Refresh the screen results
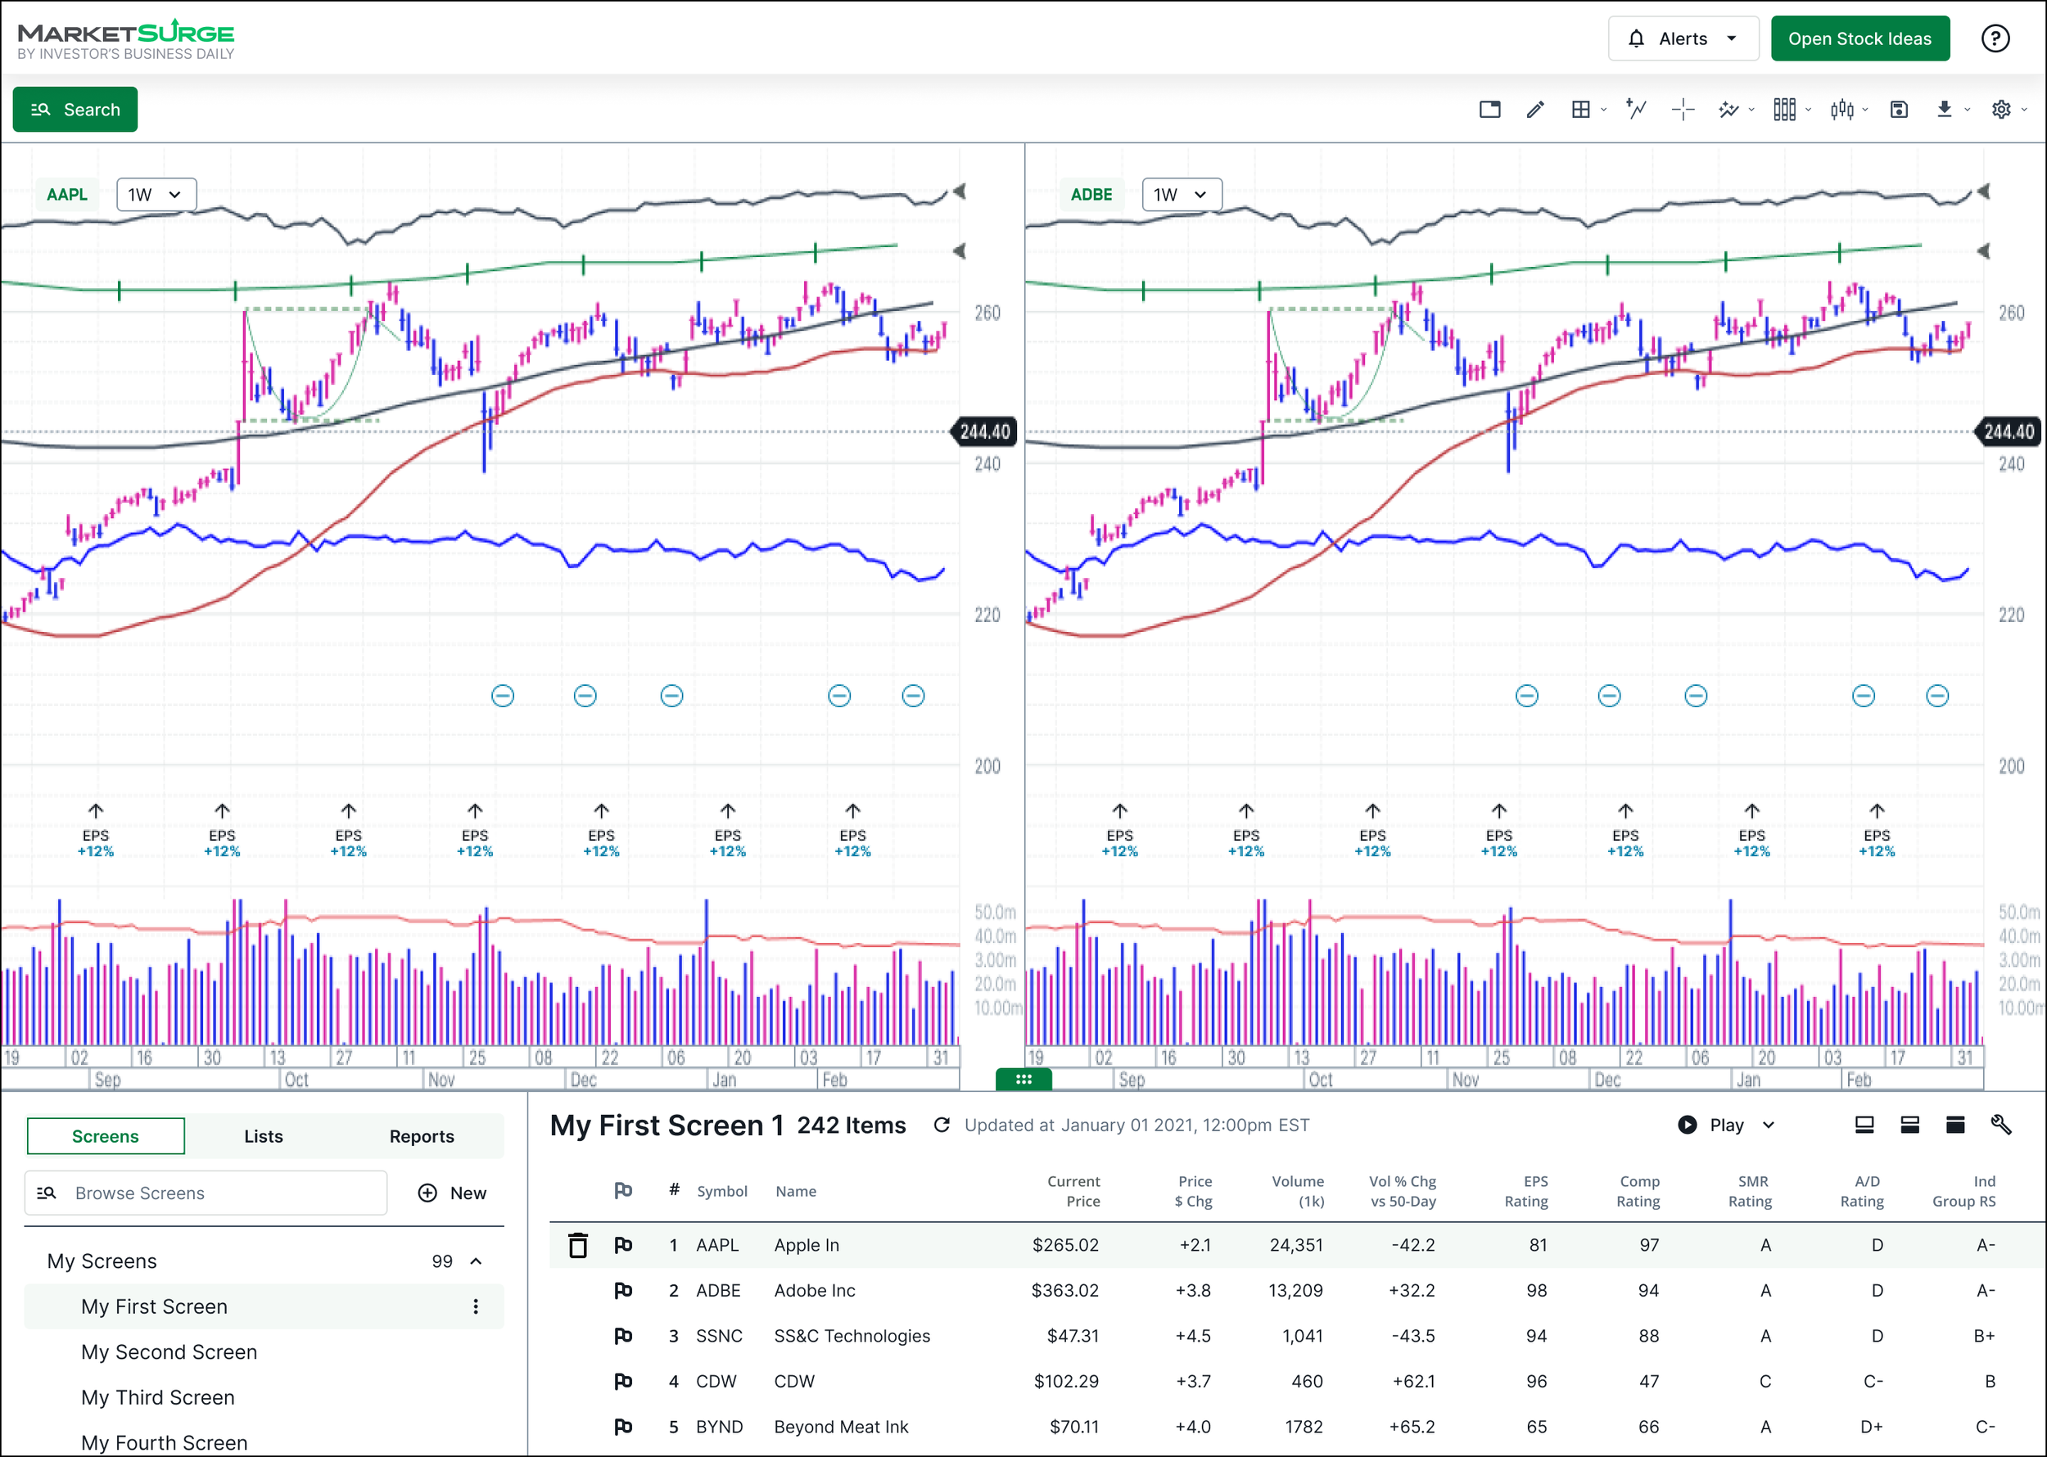Viewport: 2047px width, 1457px height. tap(942, 1125)
